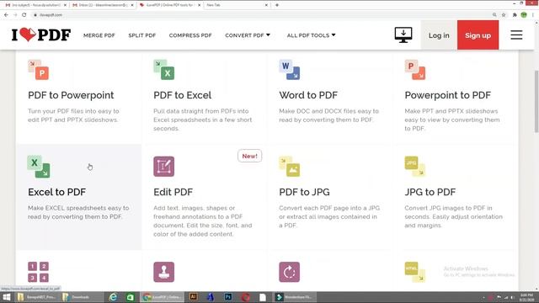The height and width of the screenshot is (303, 539).
Task: Choose the JPG to PDF icon
Action: pyautogui.click(x=415, y=167)
